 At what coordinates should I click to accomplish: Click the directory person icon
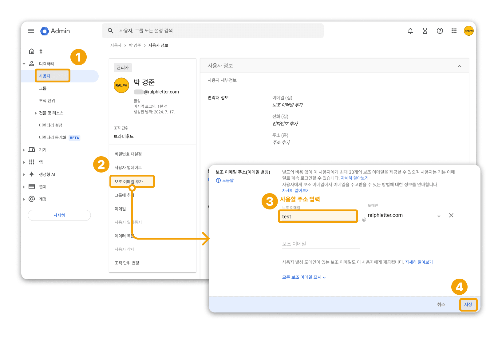point(32,64)
